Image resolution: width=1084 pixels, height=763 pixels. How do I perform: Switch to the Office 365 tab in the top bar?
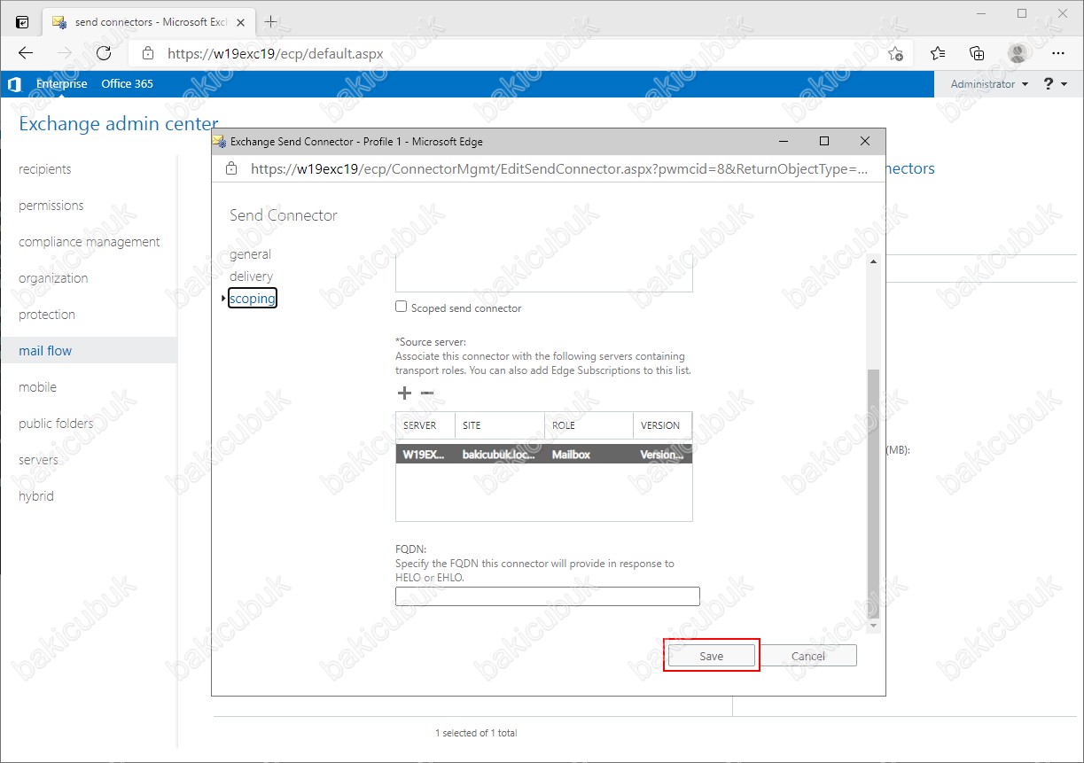coord(127,84)
